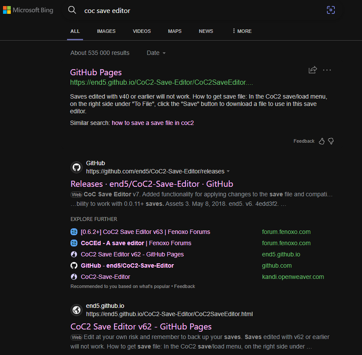The width and height of the screenshot is (362, 355).
Task: Click the search magnifier icon
Action: [x=72, y=10]
